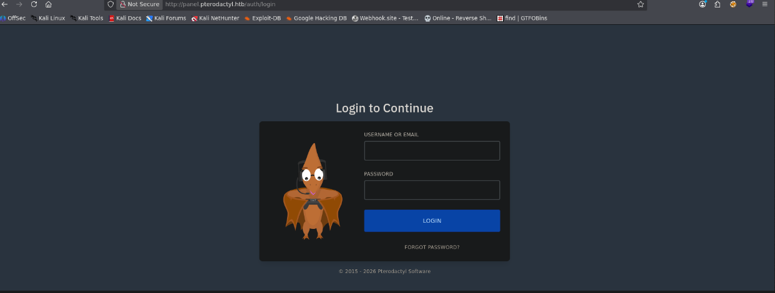The width and height of the screenshot is (775, 293).
Task: Click the FORGOT PASSWORD? link
Action: point(432,247)
